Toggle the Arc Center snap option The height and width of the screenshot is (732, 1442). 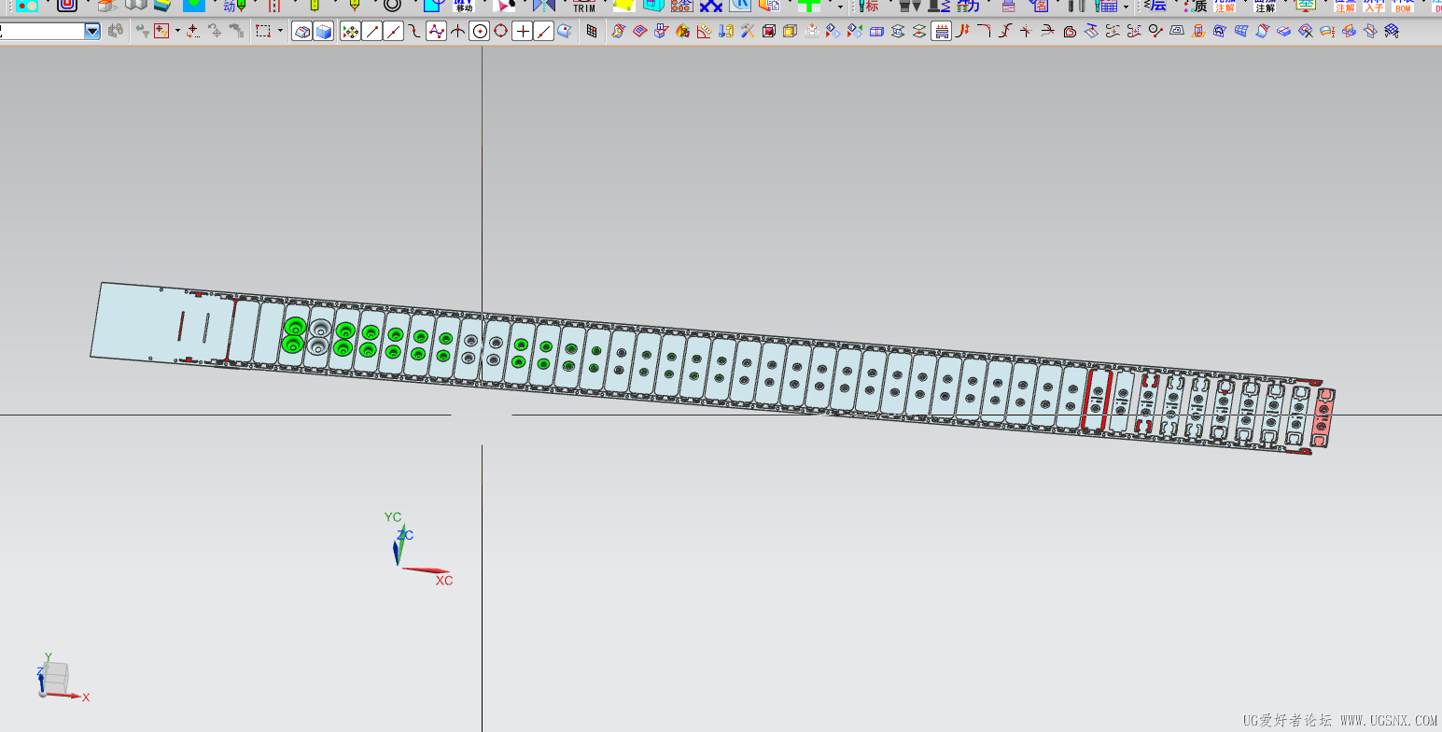pyautogui.click(x=480, y=32)
